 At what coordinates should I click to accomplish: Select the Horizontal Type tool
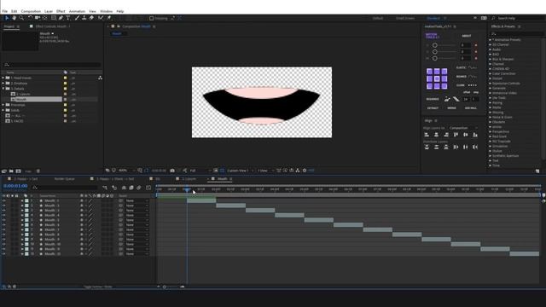tap(68, 18)
